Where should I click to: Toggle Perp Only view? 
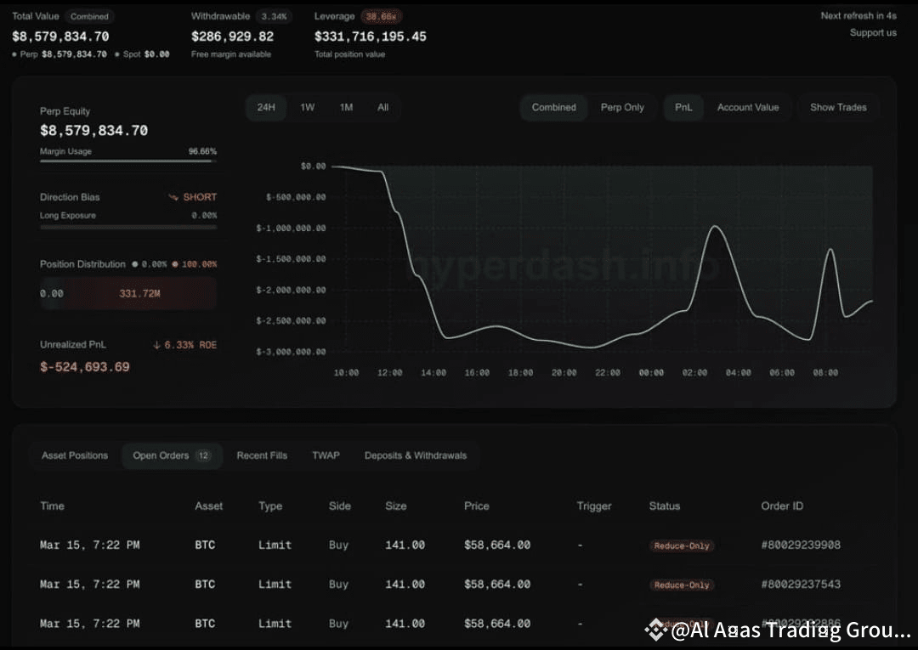point(622,108)
